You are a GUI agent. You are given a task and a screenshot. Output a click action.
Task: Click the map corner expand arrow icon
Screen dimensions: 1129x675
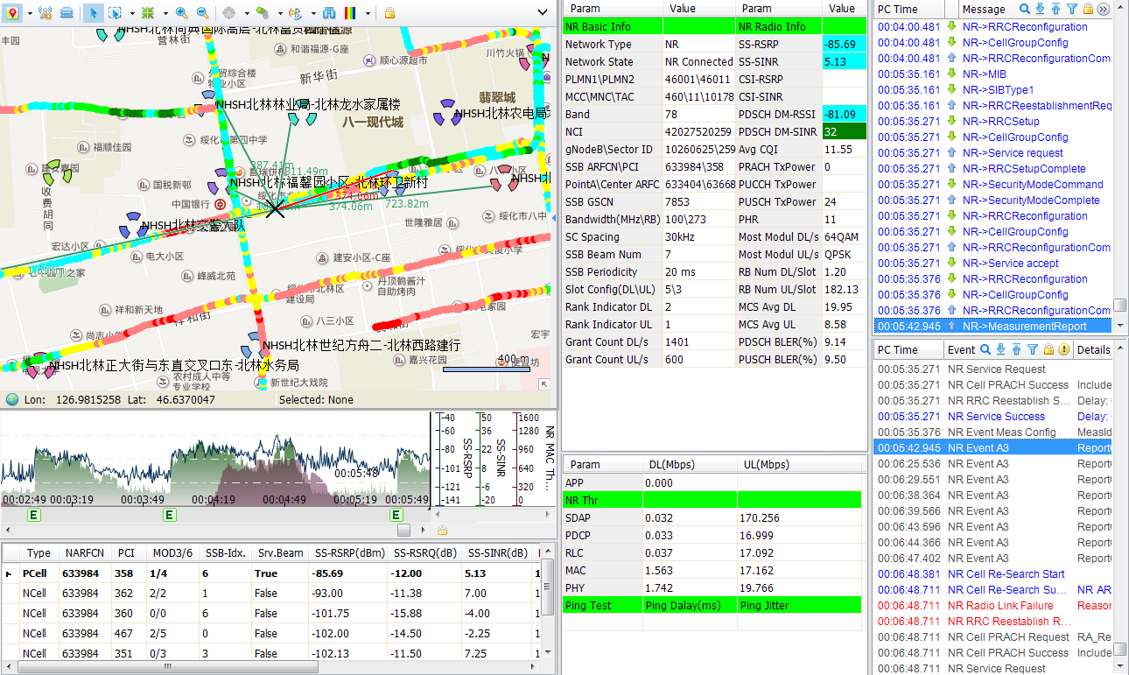(543, 383)
